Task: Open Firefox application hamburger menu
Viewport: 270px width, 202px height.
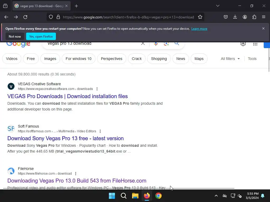Action: click(264, 17)
